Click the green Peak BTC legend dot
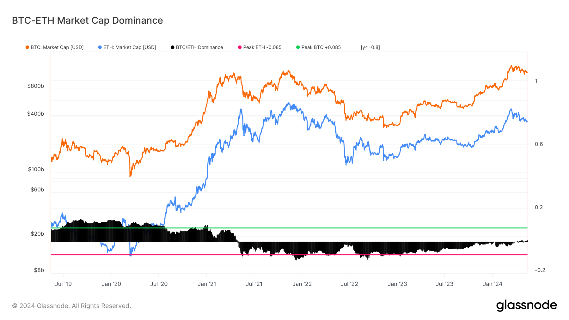Viewport: 569px width, 320px height. [298, 47]
